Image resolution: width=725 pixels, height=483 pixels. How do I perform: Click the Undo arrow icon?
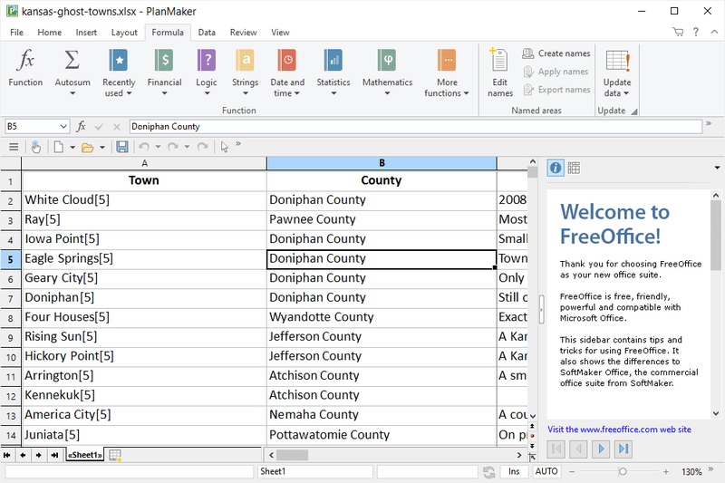pyautogui.click(x=144, y=147)
